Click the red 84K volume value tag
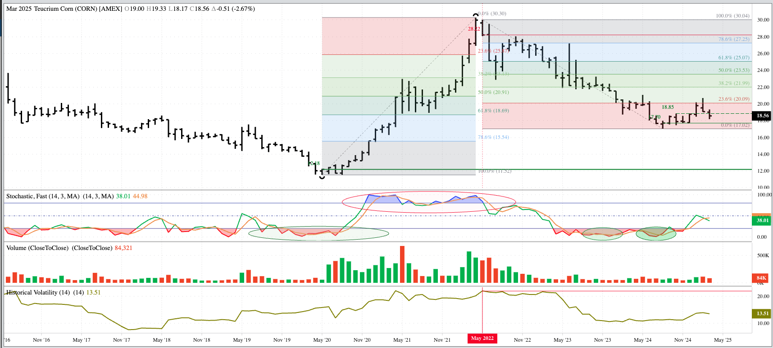The height and width of the screenshot is (348, 773). 761,278
